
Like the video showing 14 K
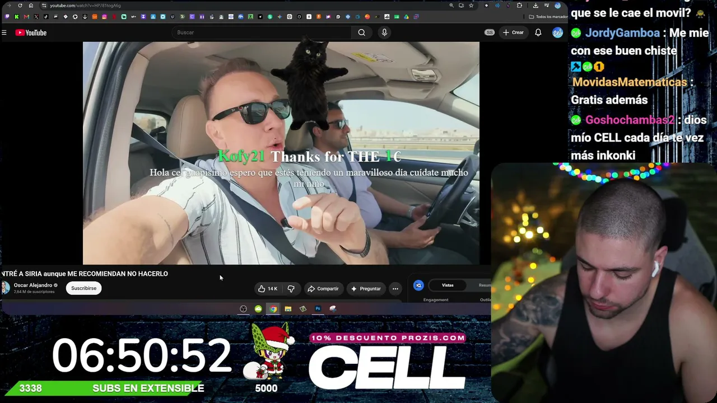pos(268,289)
